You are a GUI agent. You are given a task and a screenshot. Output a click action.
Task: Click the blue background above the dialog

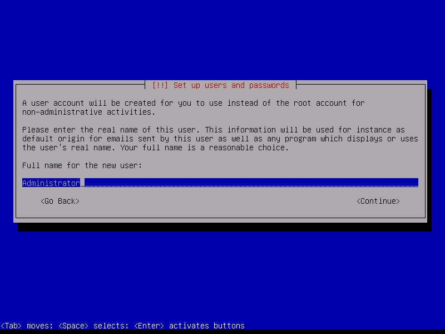[x=222, y=39]
